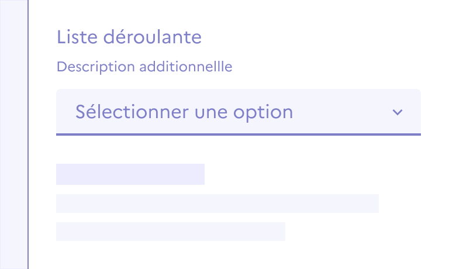Click the "Liste déroulante" label
The height and width of the screenshot is (269, 449).
(129, 37)
